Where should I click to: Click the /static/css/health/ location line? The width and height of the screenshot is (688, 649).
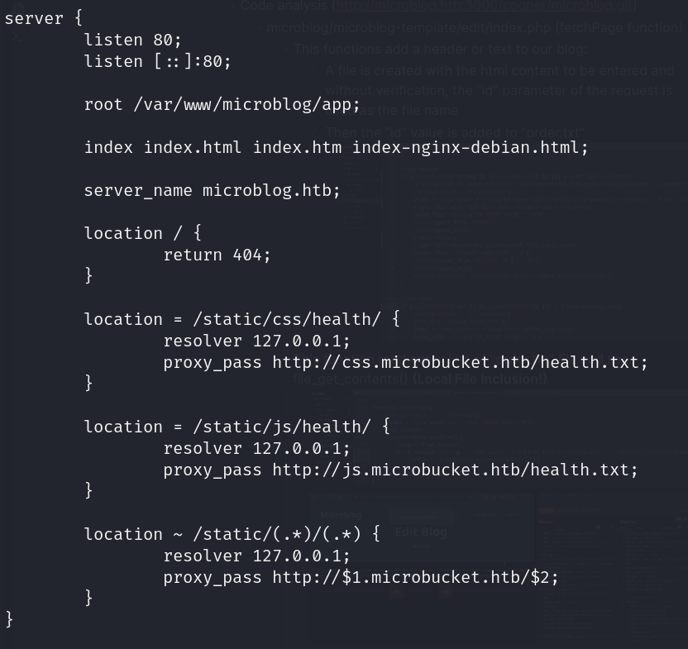coord(241,319)
